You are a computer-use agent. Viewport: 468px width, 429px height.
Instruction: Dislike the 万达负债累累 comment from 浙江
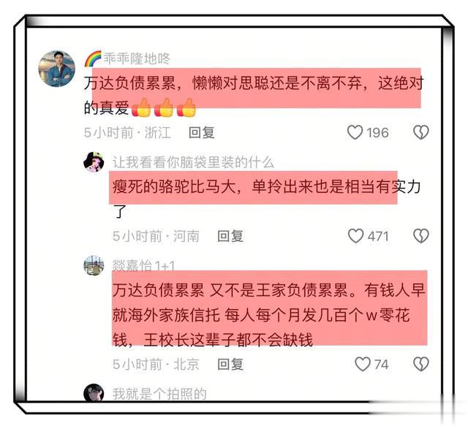pos(421,132)
